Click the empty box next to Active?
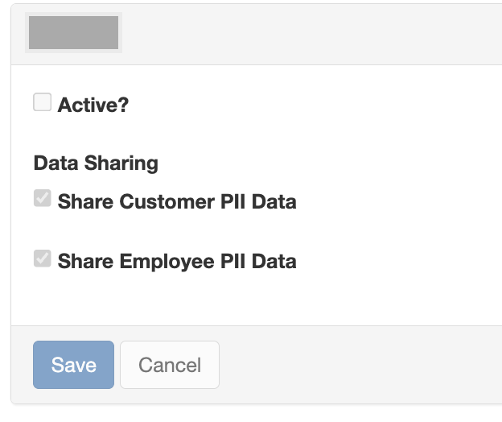 point(43,102)
